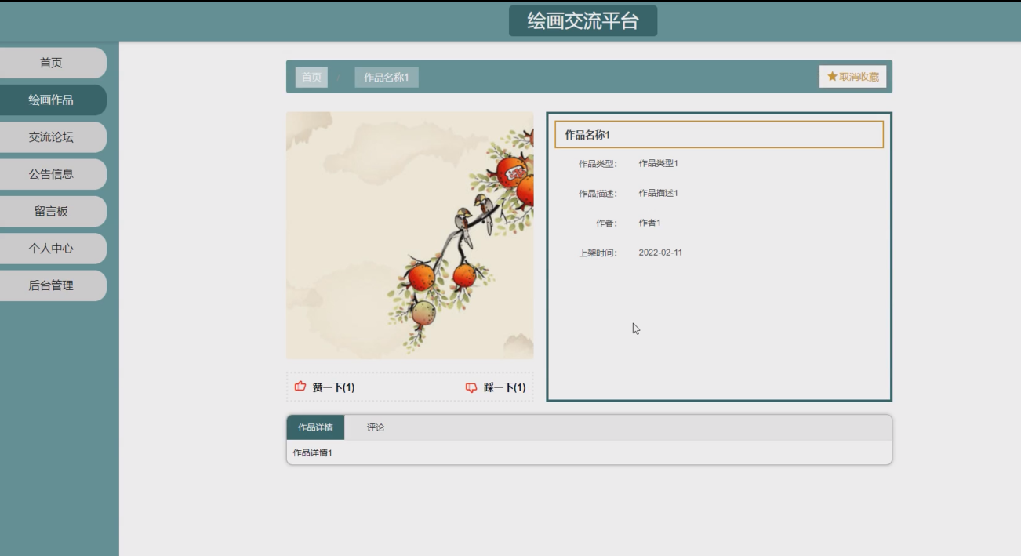Image resolution: width=1021 pixels, height=556 pixels.
Task: Select 个人中心 personal center
Action: tap(53, 248)
